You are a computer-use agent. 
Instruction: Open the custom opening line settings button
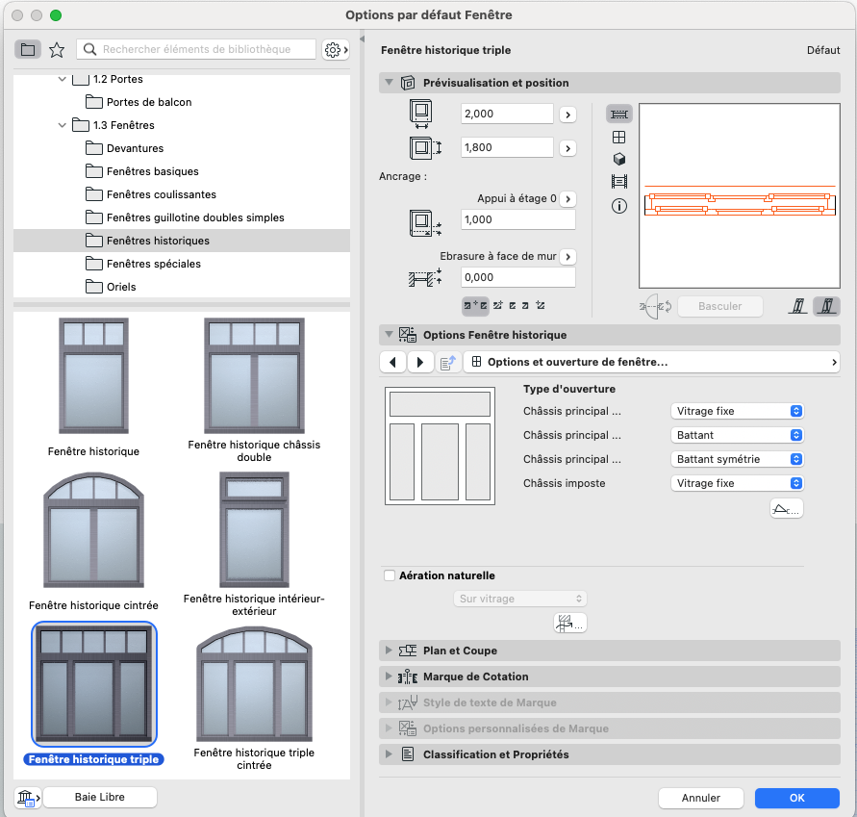point(786,508)
